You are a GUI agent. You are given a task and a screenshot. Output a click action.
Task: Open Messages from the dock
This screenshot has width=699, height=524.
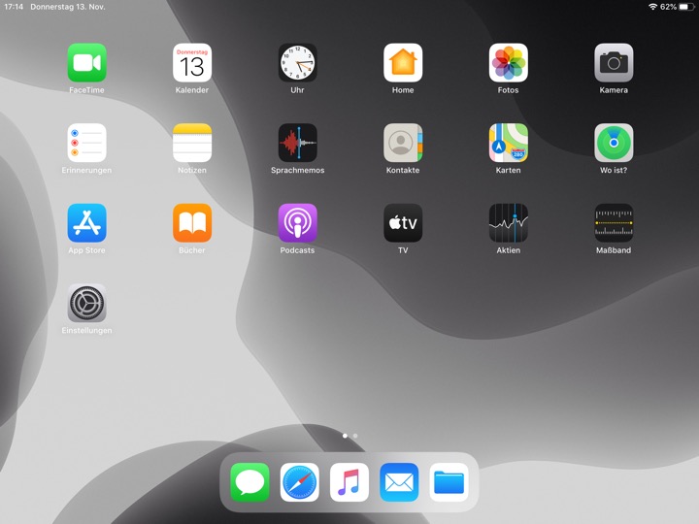pyautogui.click(x=250, y=482)
